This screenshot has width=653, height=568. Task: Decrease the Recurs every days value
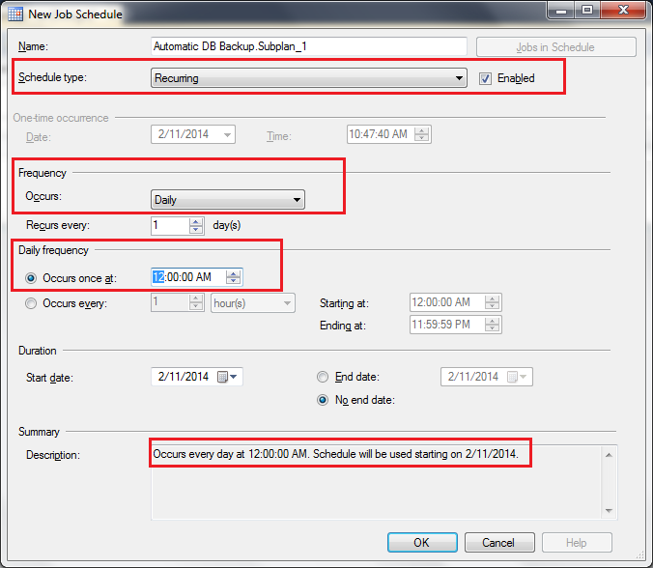pos(196,230)
